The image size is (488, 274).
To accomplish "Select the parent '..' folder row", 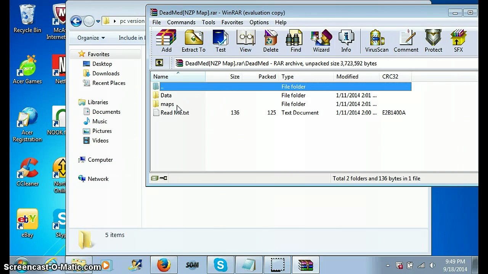I will [281, 87].
